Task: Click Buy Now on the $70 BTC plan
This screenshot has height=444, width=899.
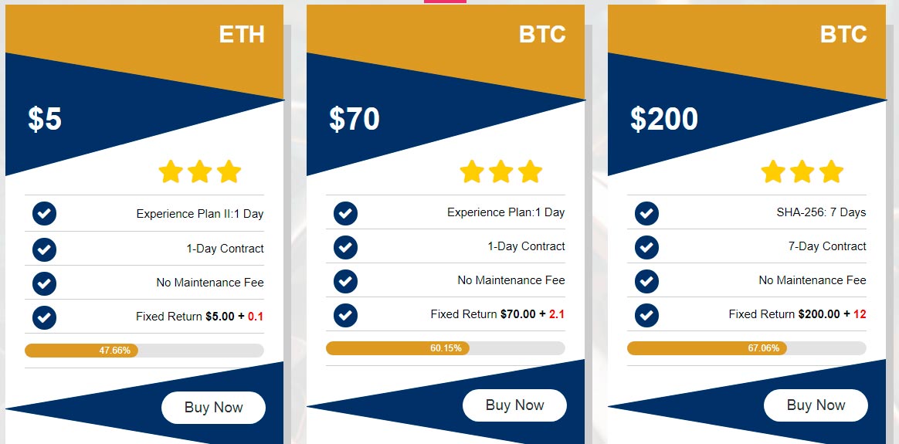Action: (514, 405)
